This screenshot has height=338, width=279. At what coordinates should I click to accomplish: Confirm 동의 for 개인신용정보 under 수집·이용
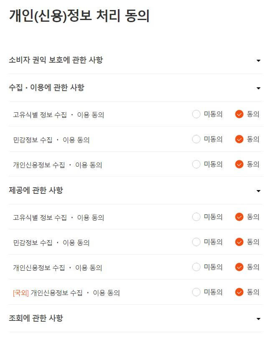pyautogui.click(x=239, y=164)
